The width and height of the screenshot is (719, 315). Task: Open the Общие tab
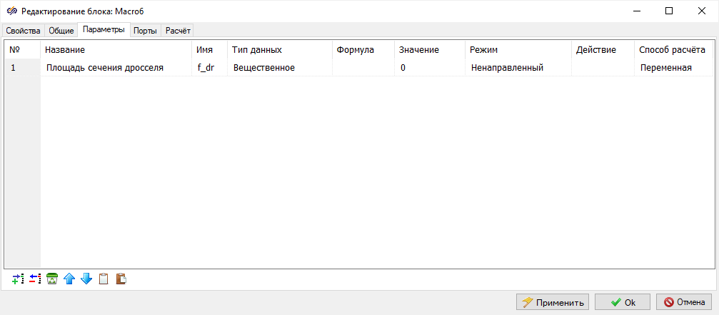61,31
